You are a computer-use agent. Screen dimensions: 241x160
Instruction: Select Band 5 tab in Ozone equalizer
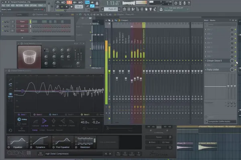pyautogui.click(x=85, y=114)
